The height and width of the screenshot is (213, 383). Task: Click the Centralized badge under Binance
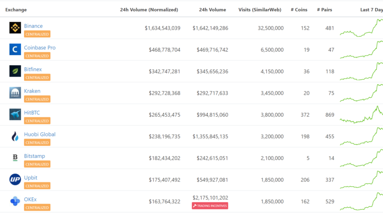[x=37, y=34]
